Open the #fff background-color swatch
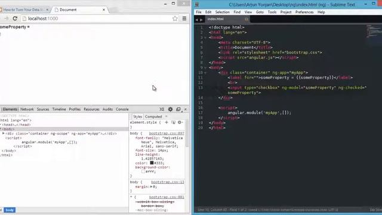The image size is (382, 215). pyautogui.click(x=143, y=171)
